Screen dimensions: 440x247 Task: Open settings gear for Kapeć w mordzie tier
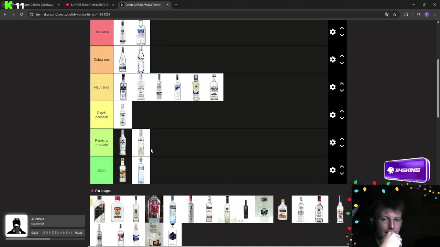click(332, 142)
